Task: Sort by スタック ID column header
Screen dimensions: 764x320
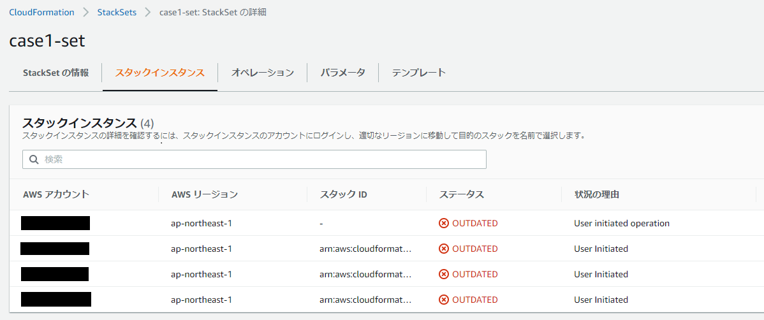Action: tap(344, 194)
